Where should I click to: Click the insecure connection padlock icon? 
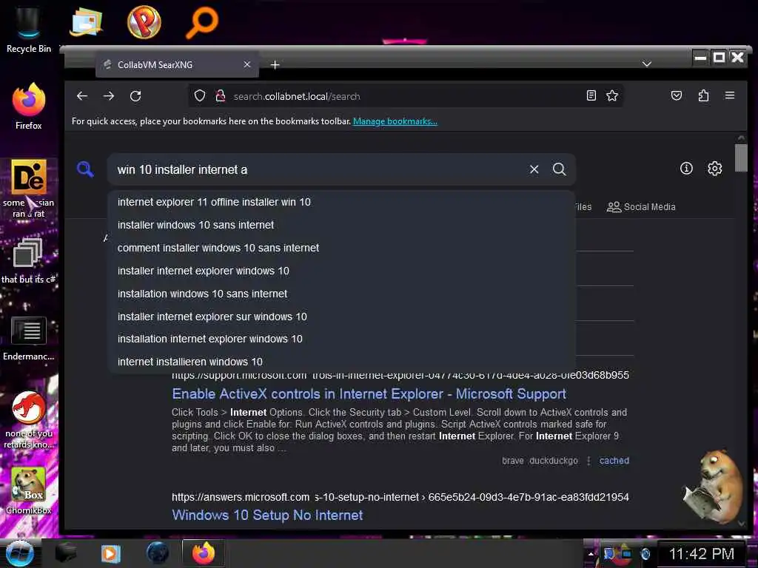(x=221, y=95)
